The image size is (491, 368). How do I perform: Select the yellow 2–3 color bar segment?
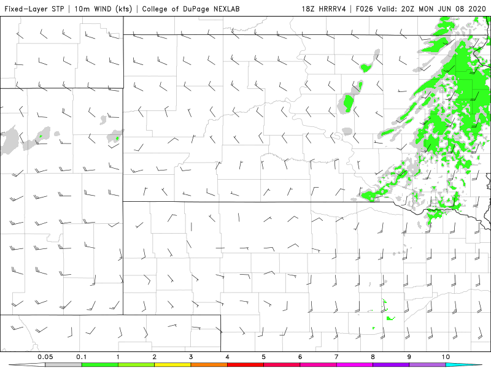[x=172, y=365]
